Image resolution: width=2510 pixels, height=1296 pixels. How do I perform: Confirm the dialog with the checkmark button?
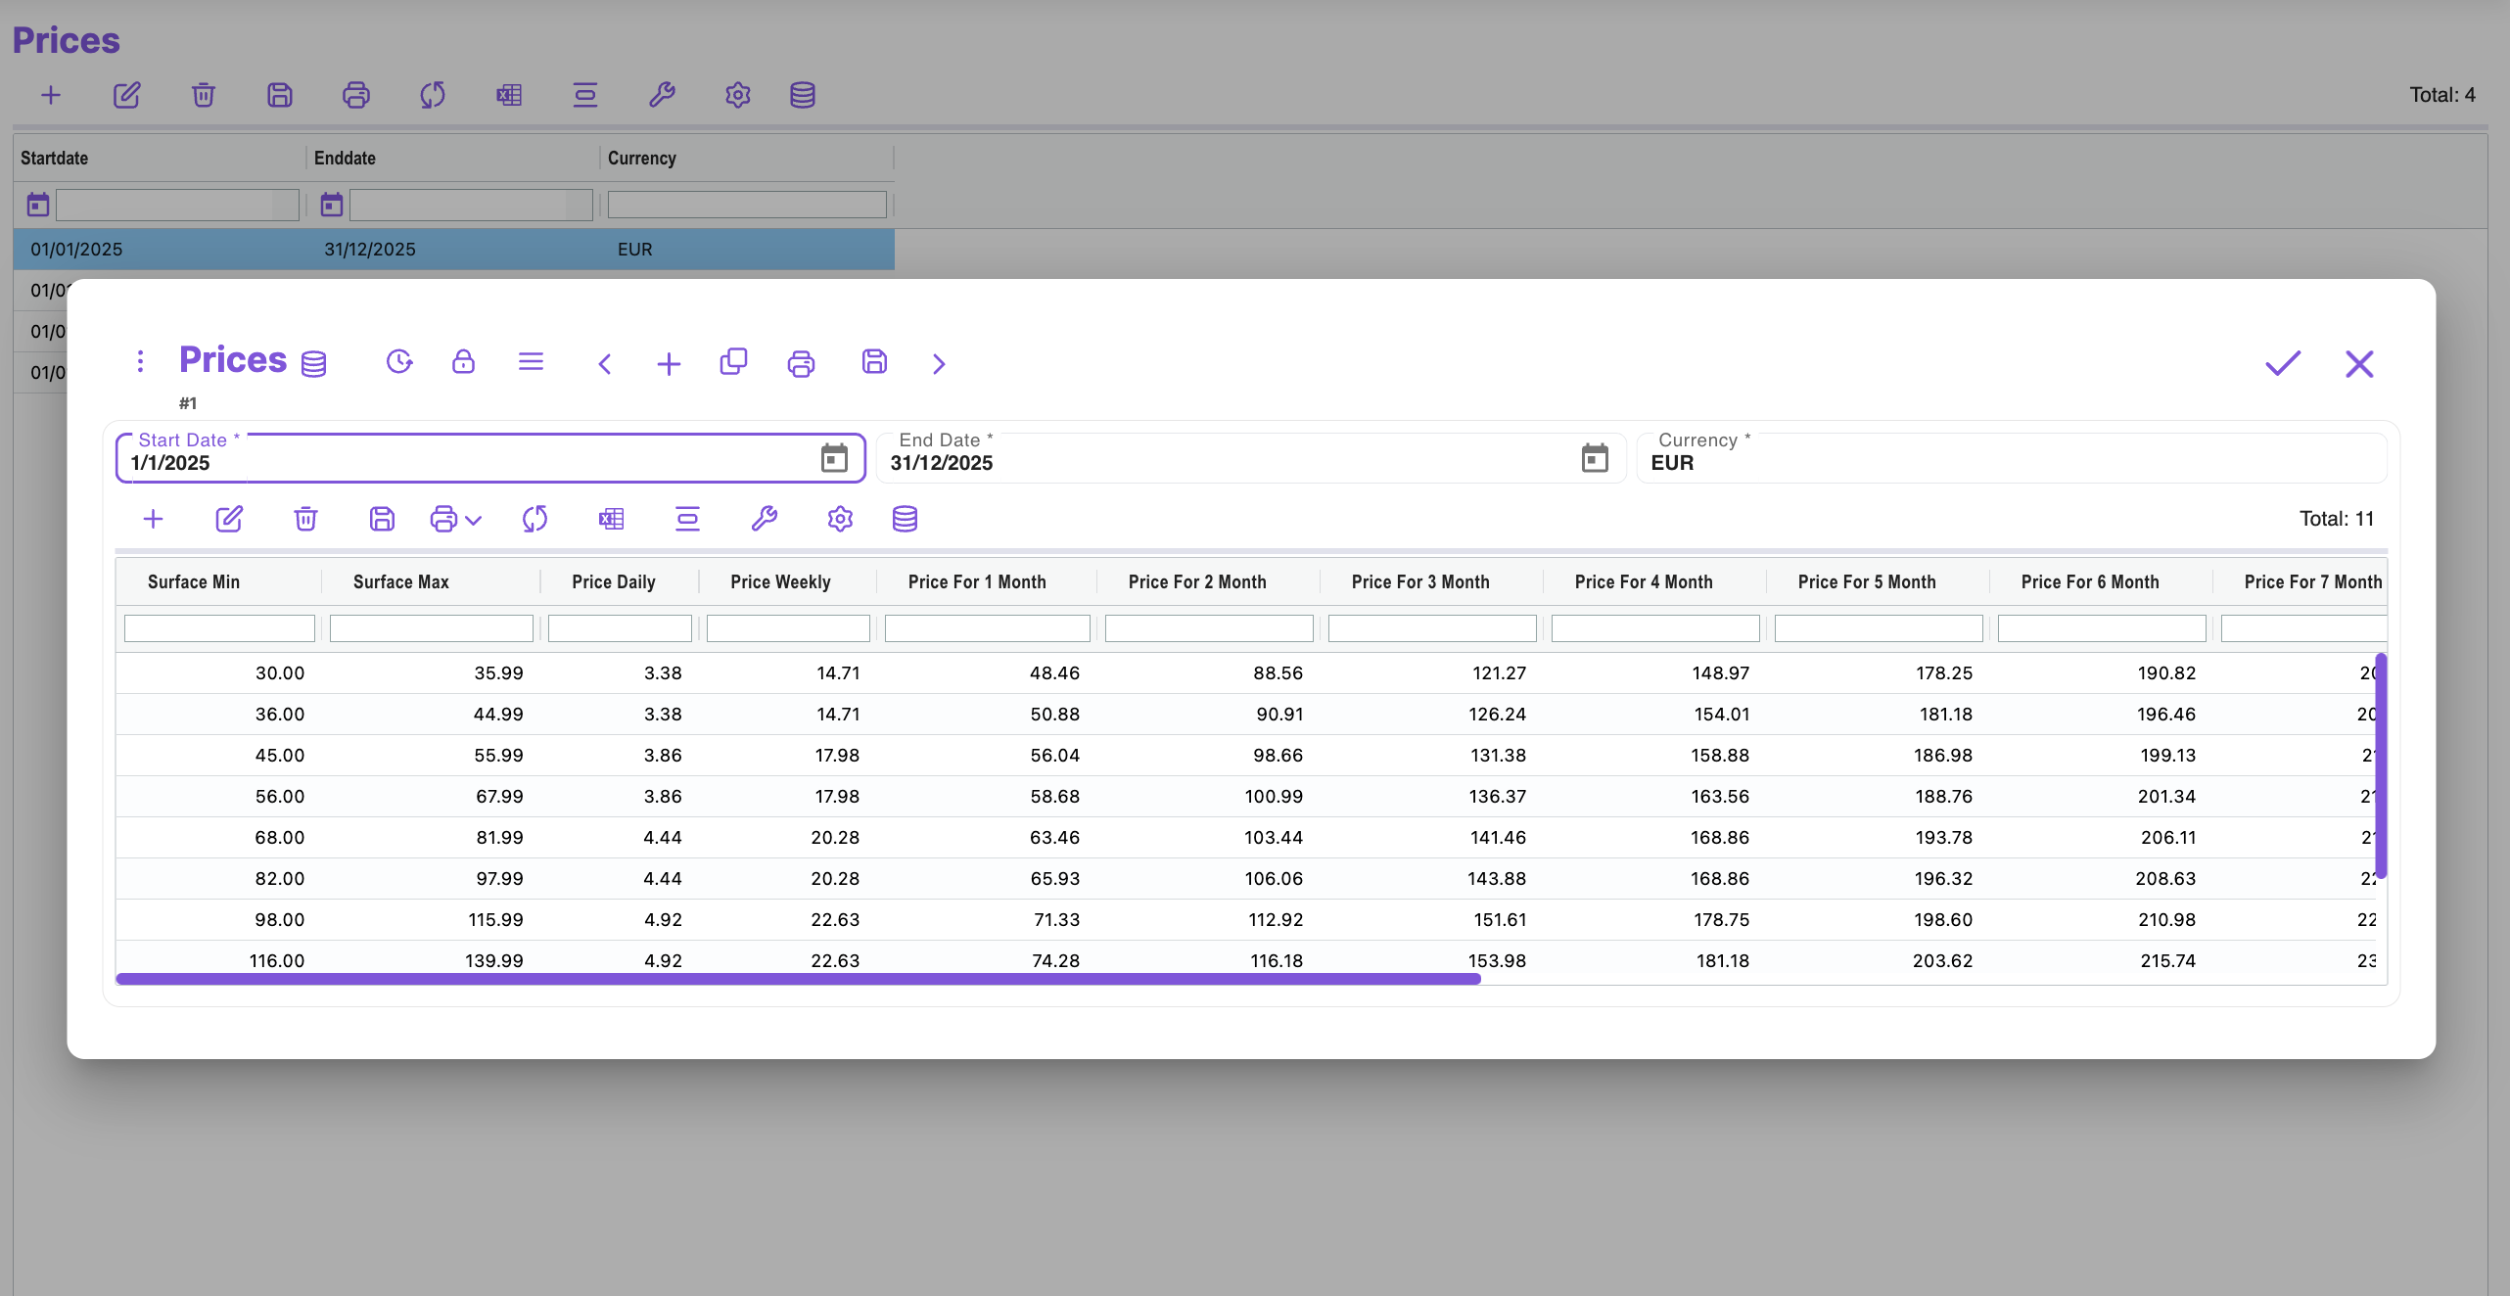pos(2282,364)
